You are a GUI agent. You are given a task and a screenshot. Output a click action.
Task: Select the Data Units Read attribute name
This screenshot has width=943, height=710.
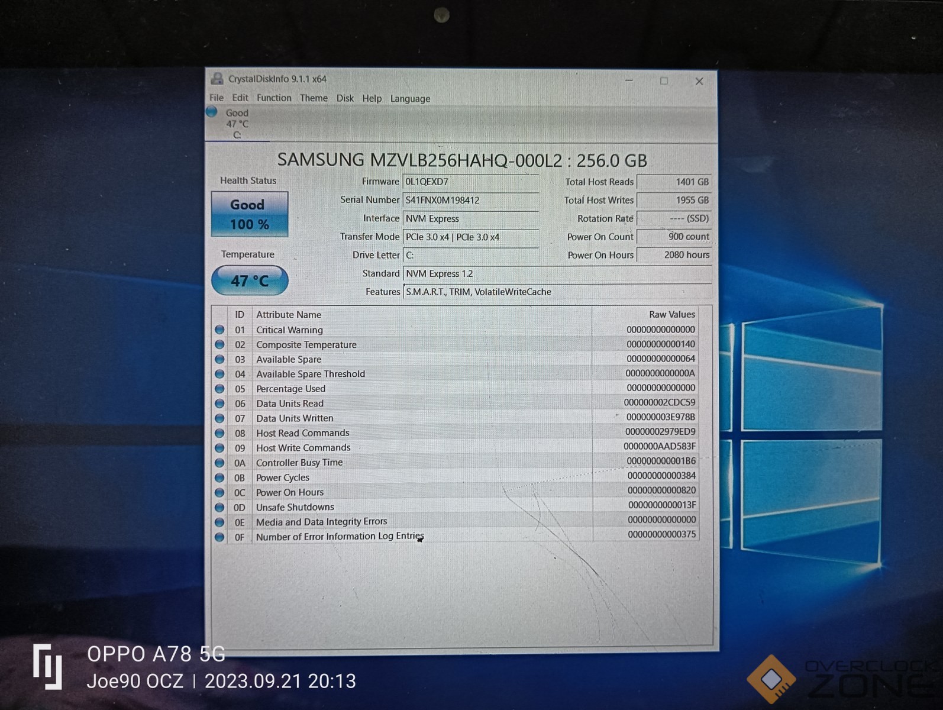pos(290,404)
